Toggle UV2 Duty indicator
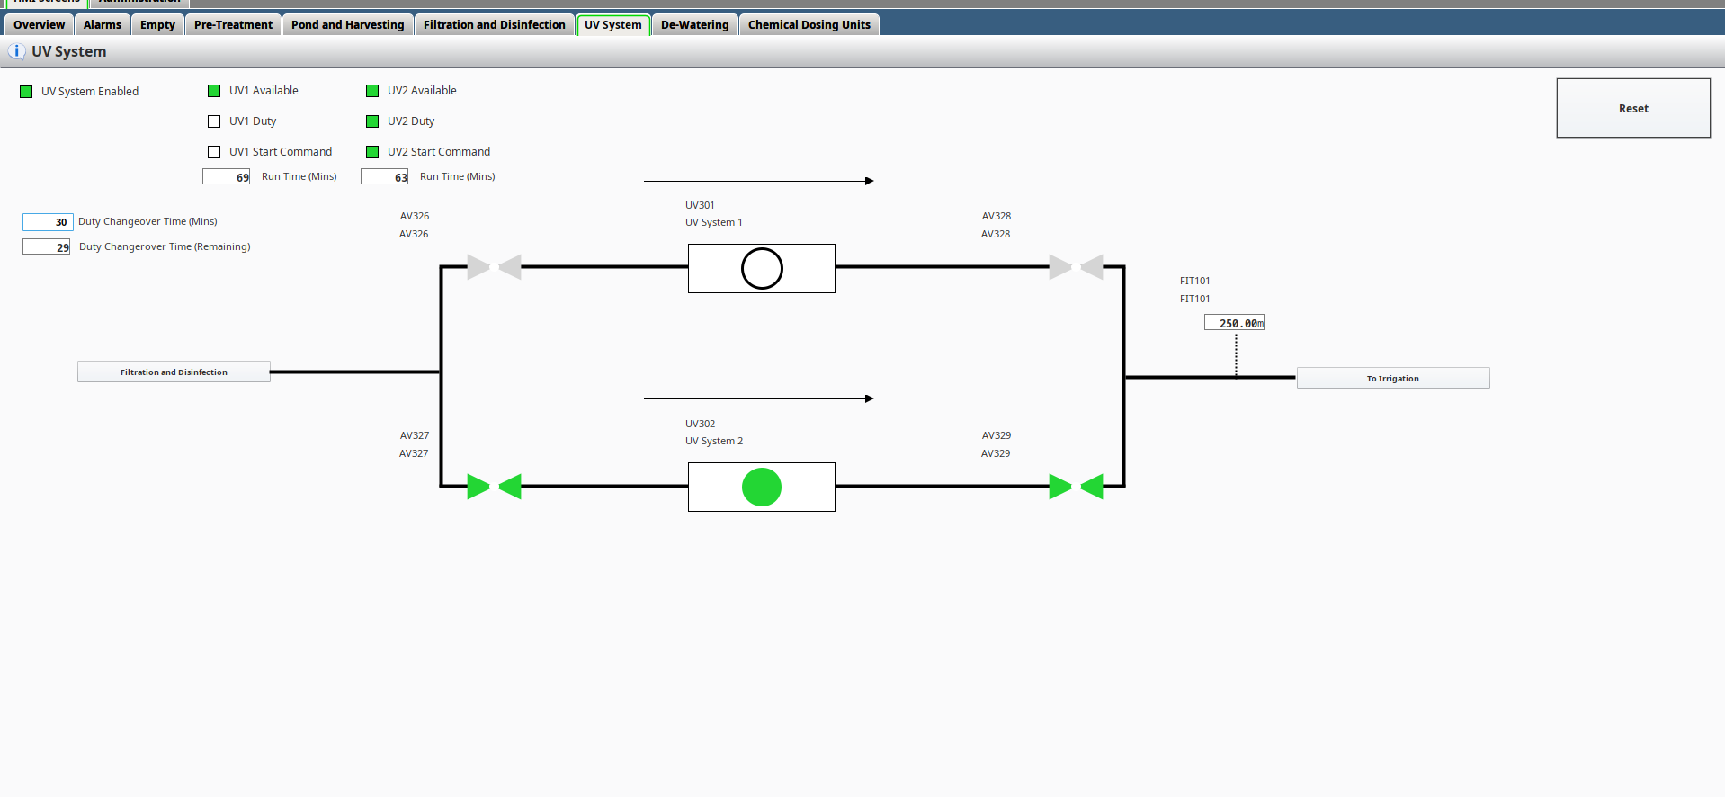1725x797 pixels. 372,121
